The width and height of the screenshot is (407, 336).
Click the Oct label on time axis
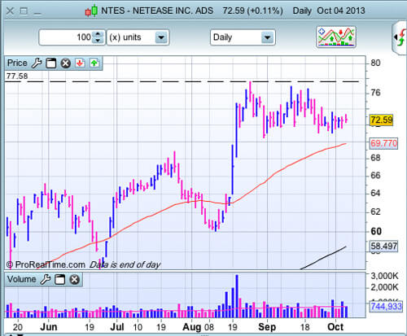[x=335, y=327]
